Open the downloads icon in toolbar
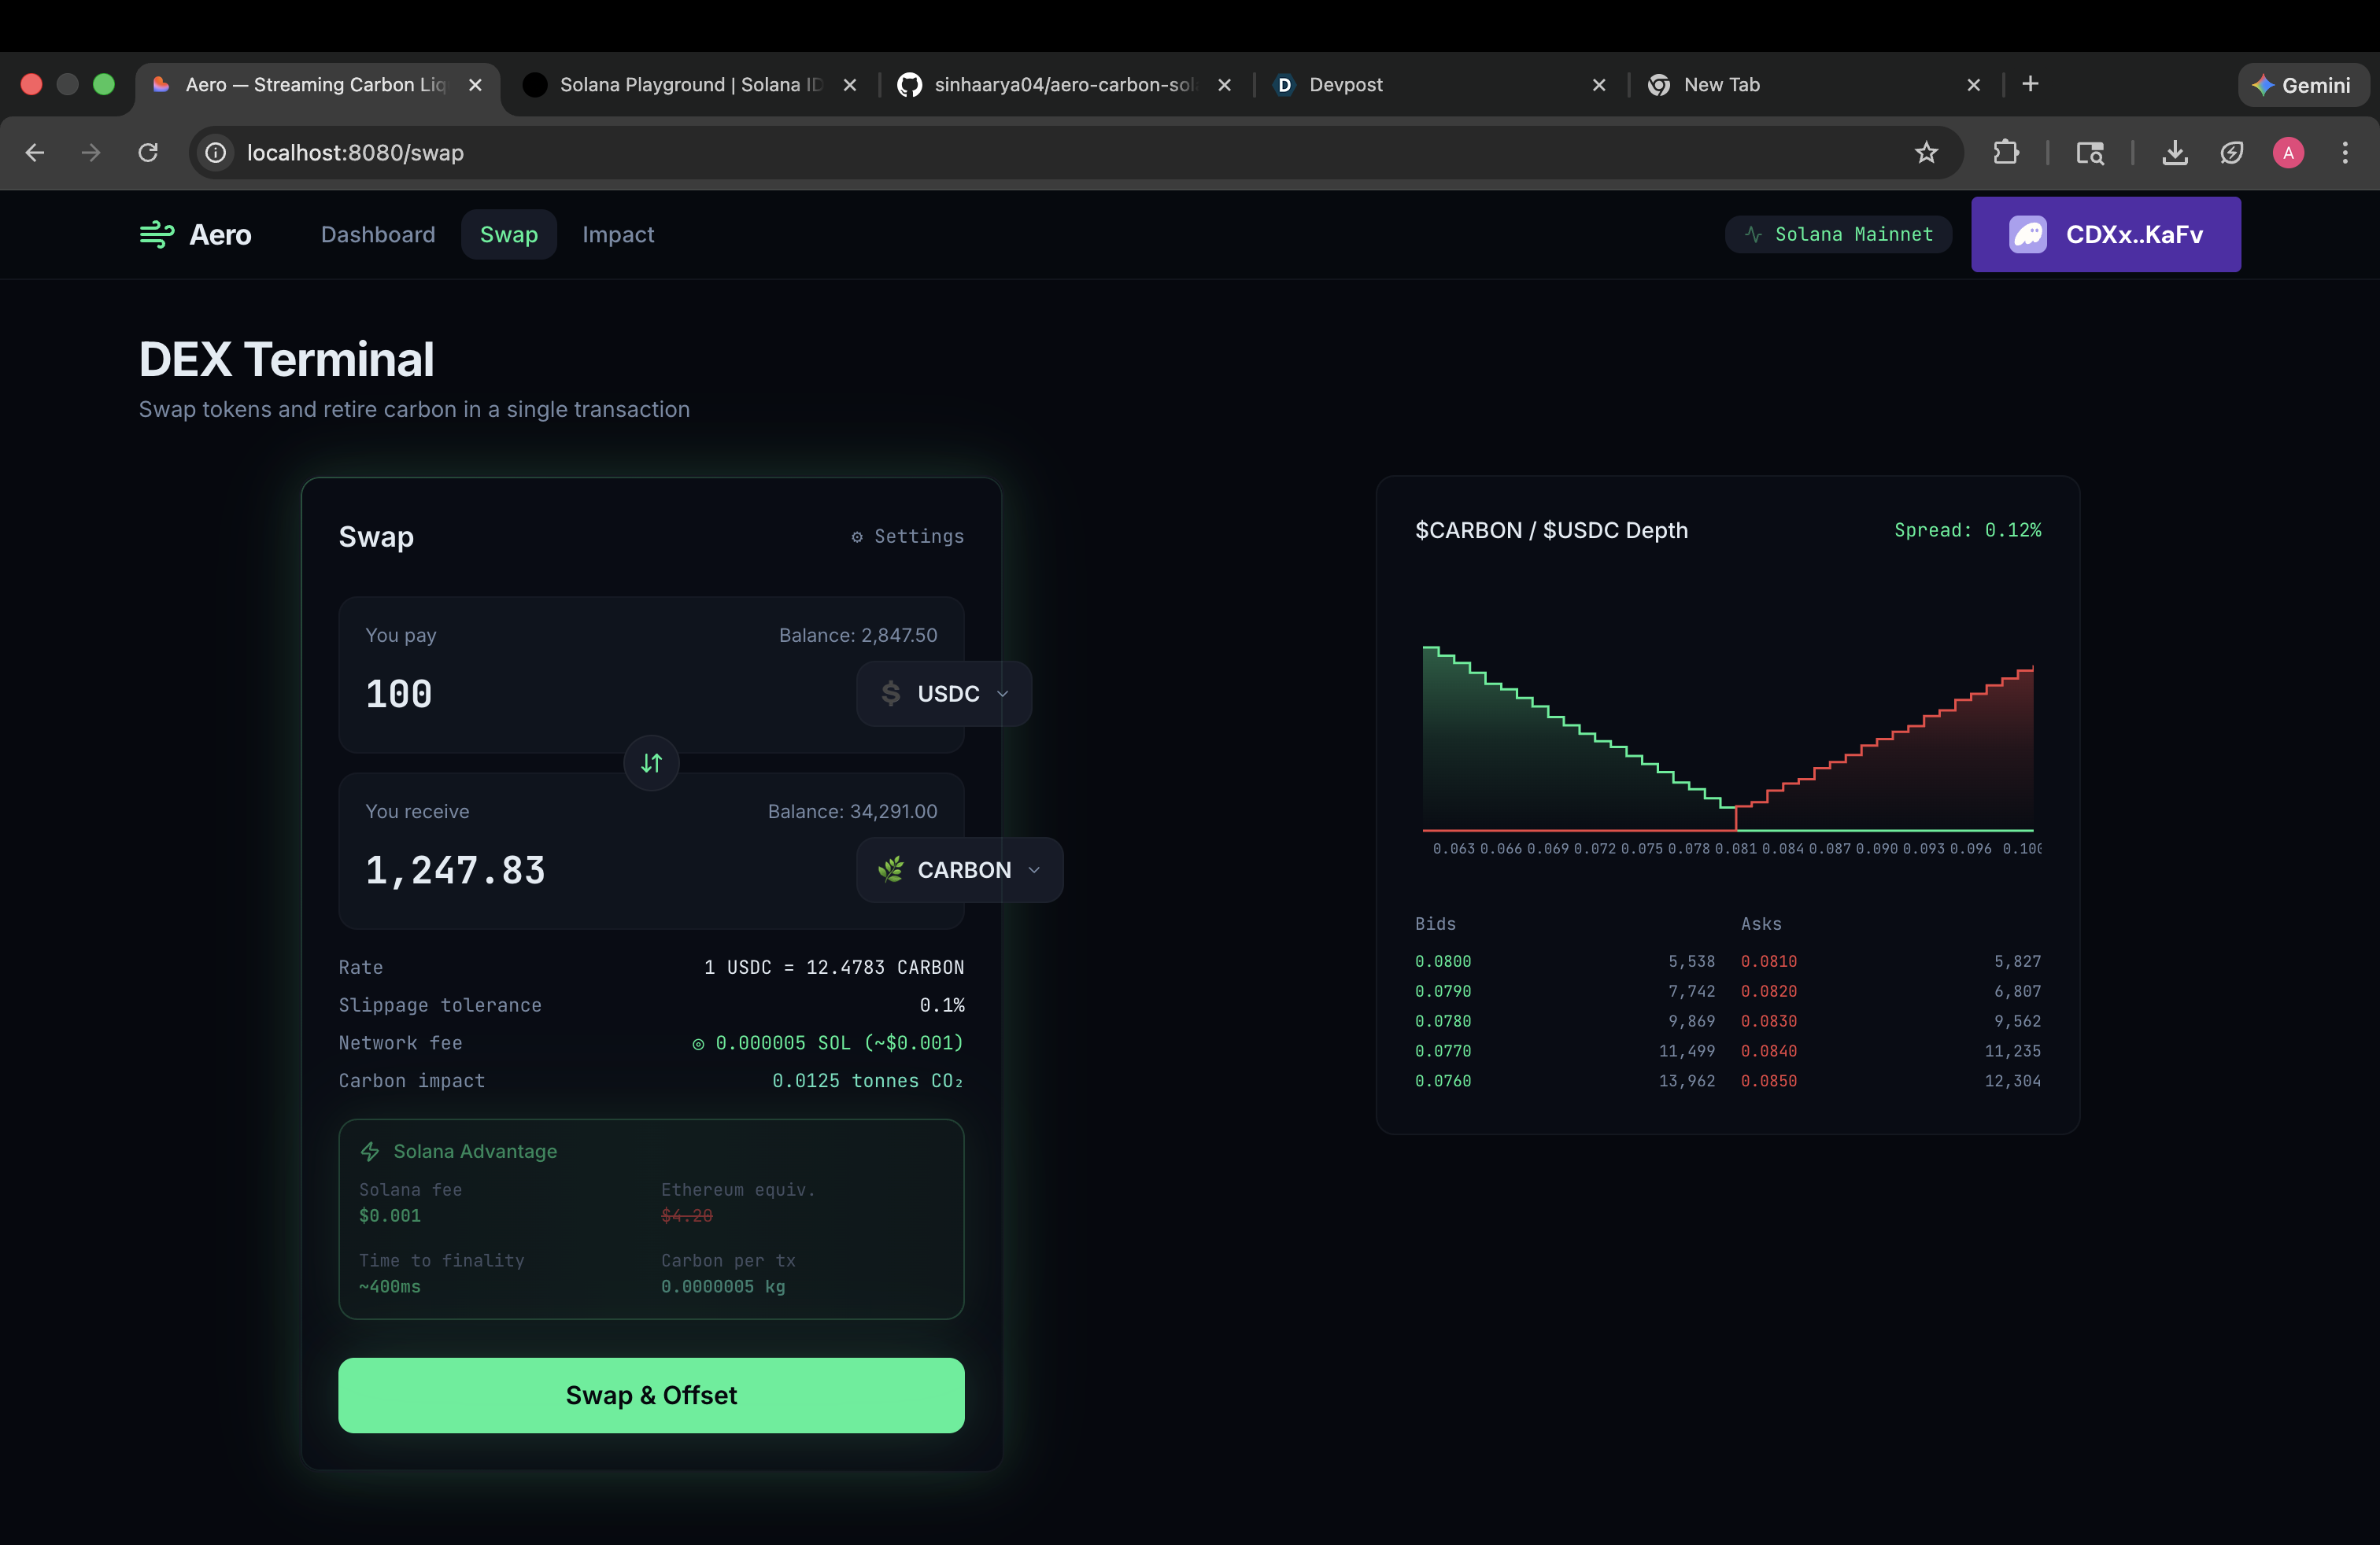This screenshot has height=1545, width=2380. (2174, 153)
